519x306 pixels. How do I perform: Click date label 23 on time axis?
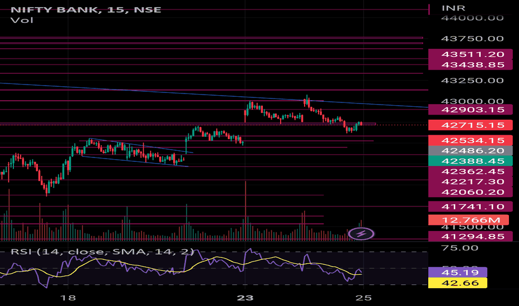point(245,298)
